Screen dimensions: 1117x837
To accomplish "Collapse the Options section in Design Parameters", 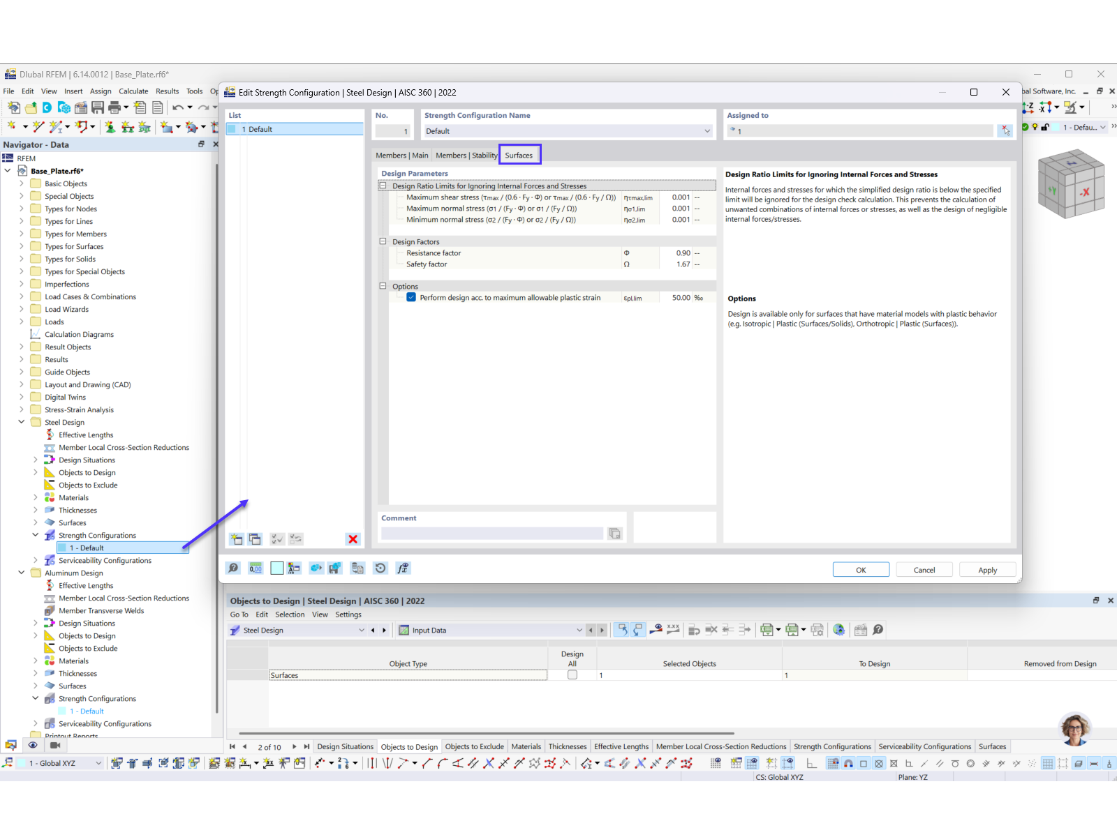I will coord(383,287).
